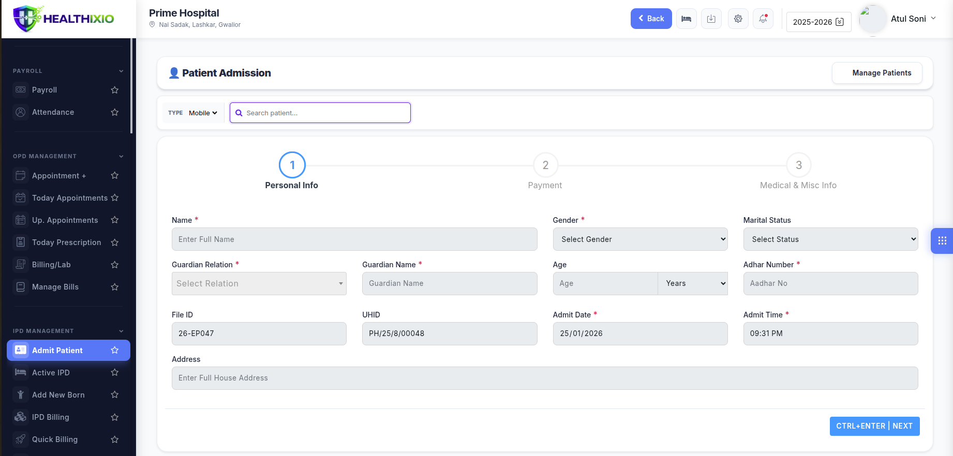Toggle star for Today Prescription

click(x=115, y=242)
